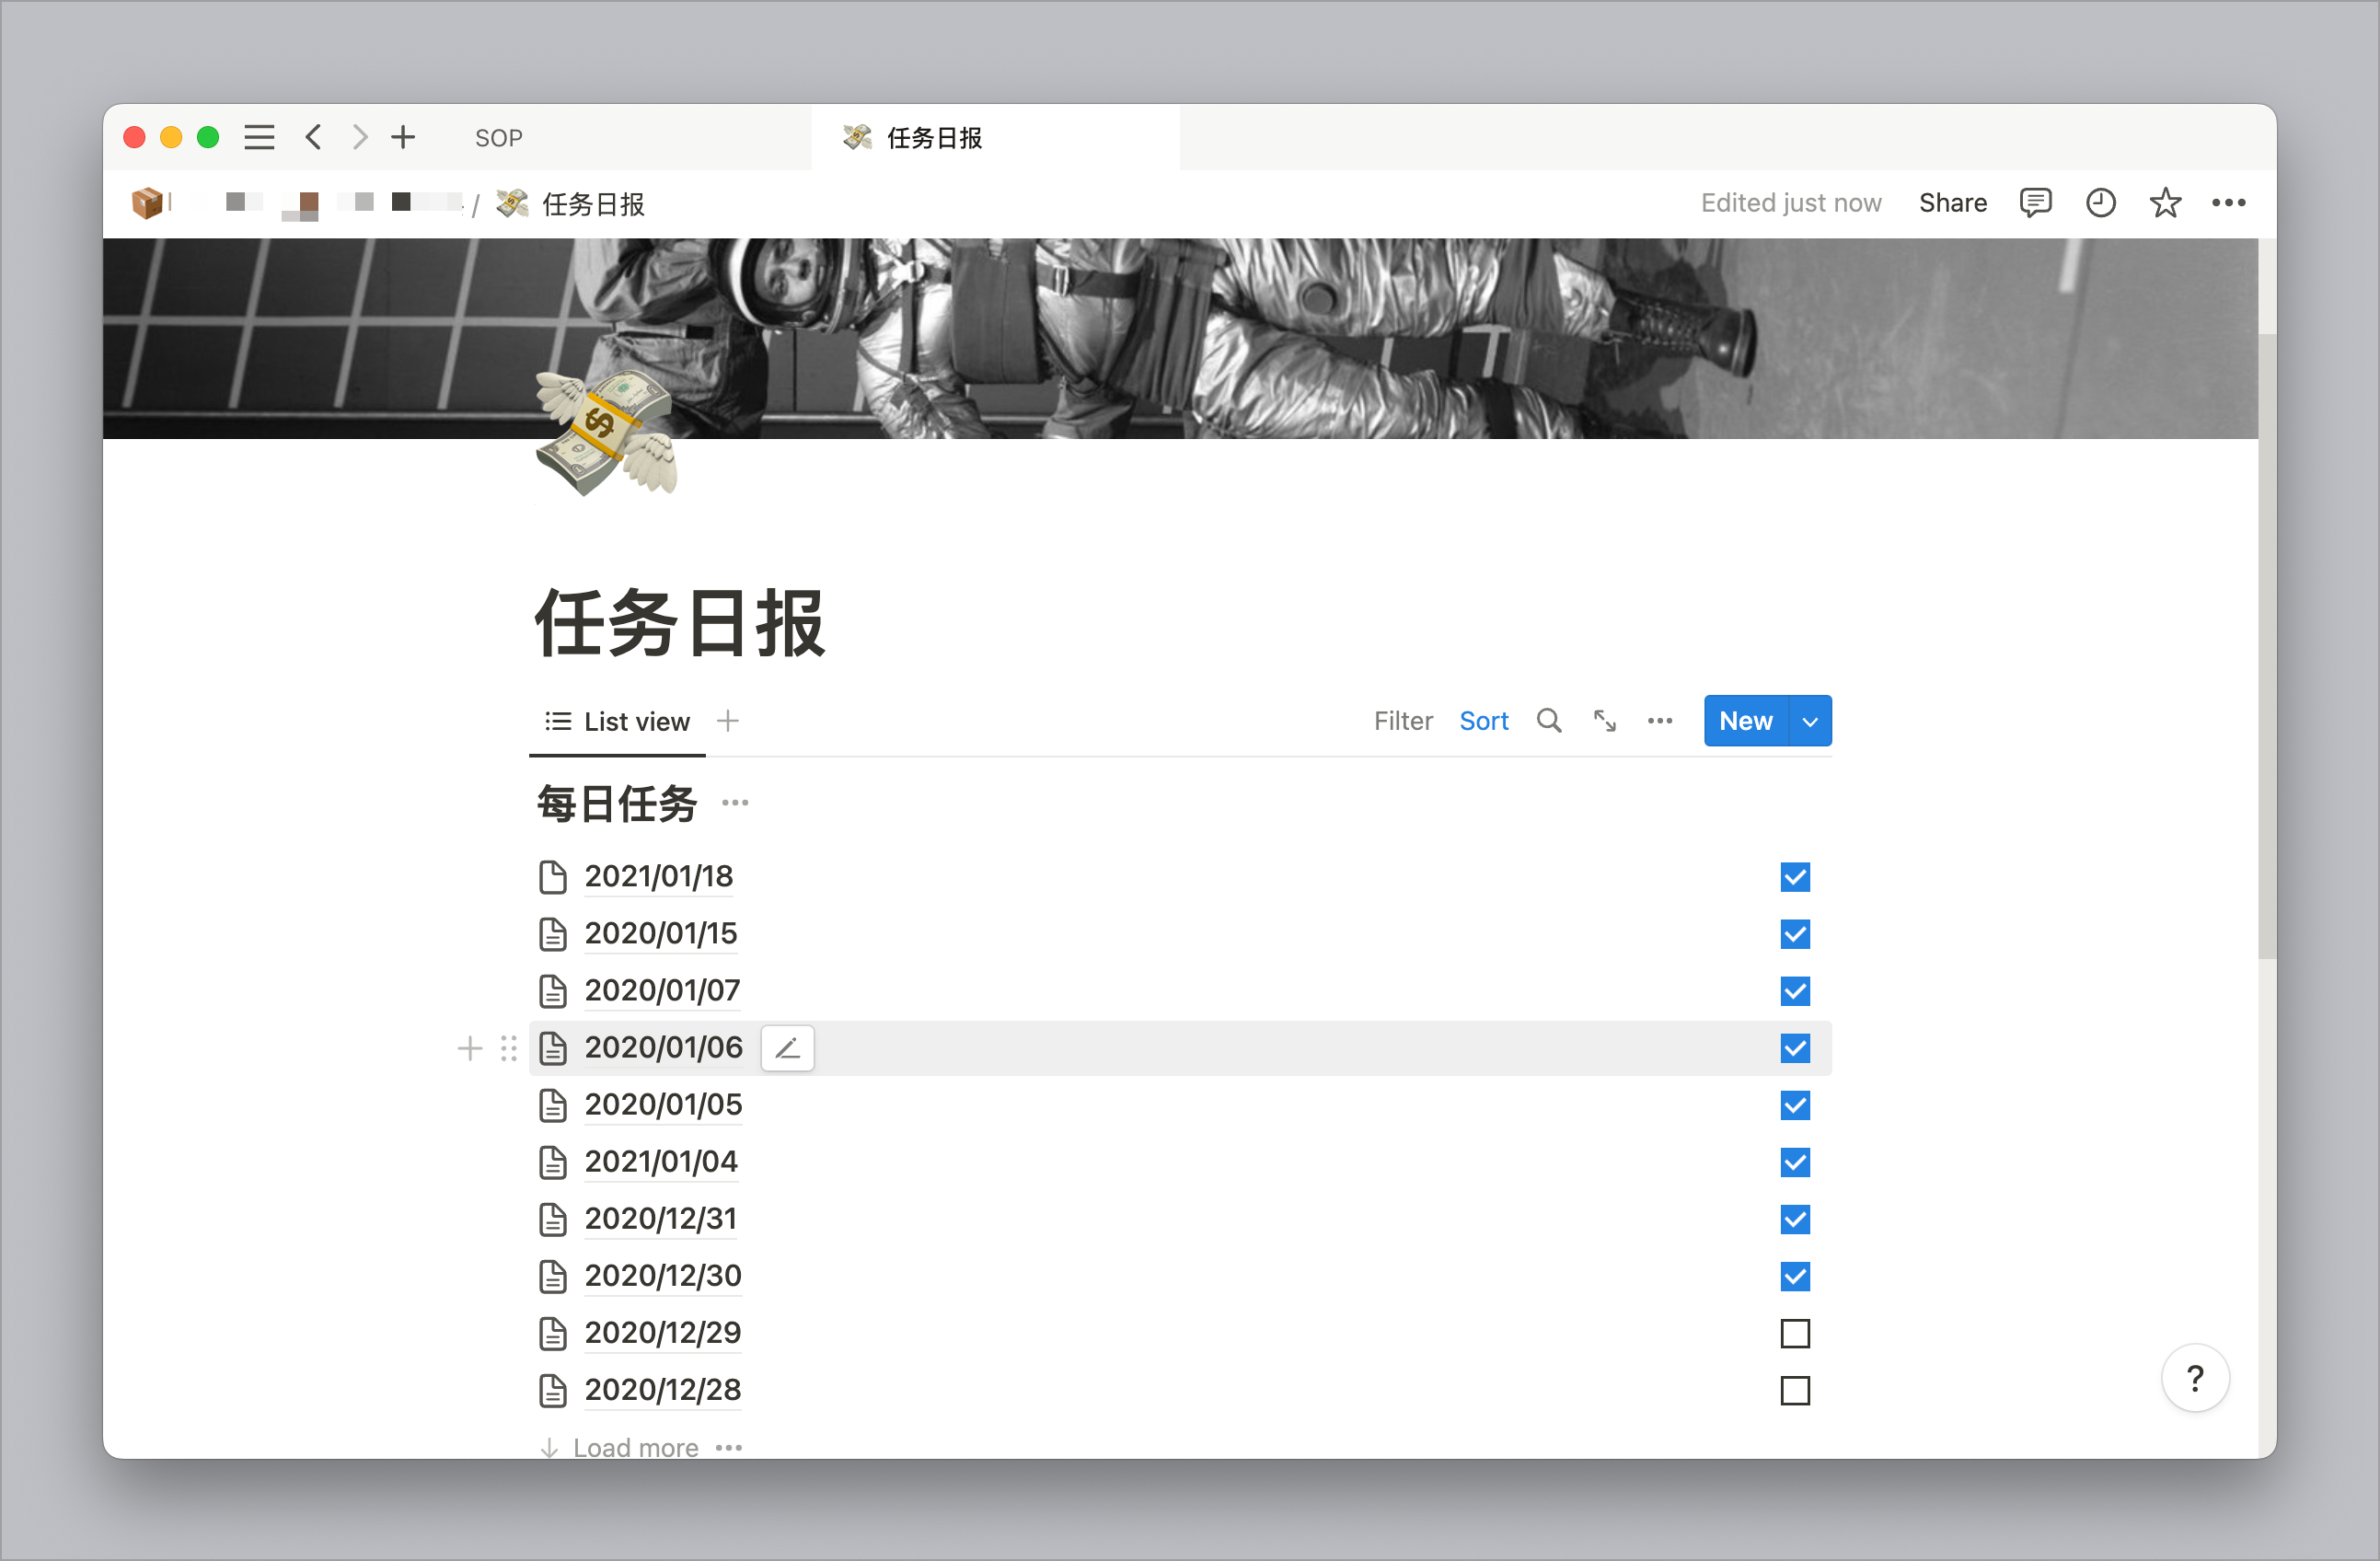Open the 2020/12/31 entry
Image resolution: width=2380 pixels, height=1561 pixels.
[660, 1219]
